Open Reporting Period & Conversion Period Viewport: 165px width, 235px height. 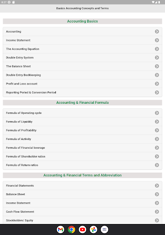pyautogui.click(x=82, y=93)
